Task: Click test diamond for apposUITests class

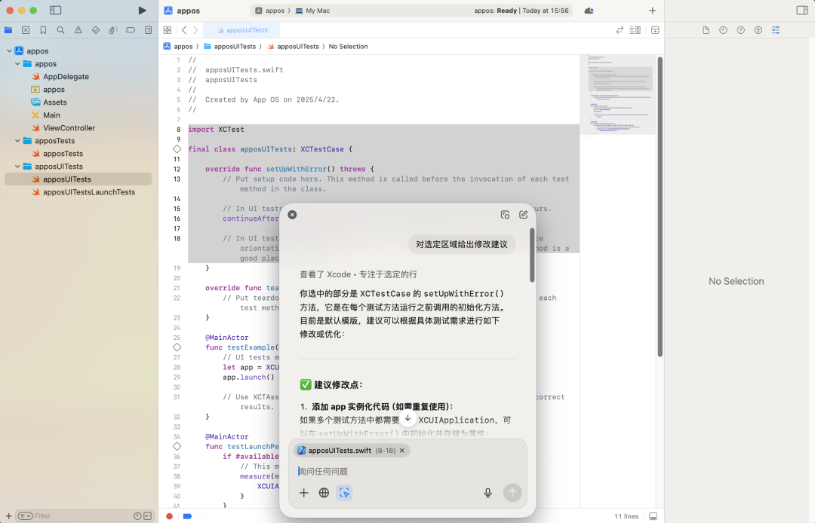Action: [x=177, y=149]
